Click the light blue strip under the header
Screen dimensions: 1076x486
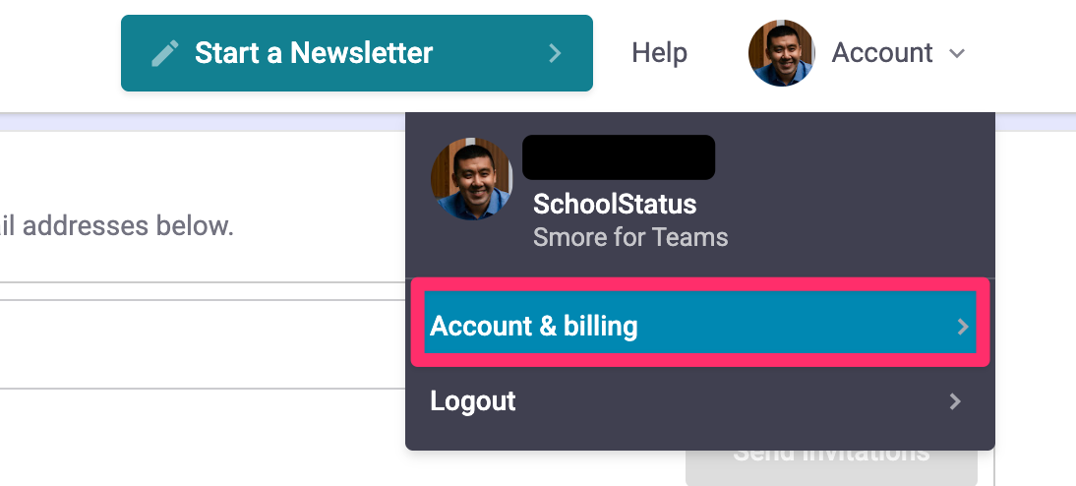click(x=197, y=122)
